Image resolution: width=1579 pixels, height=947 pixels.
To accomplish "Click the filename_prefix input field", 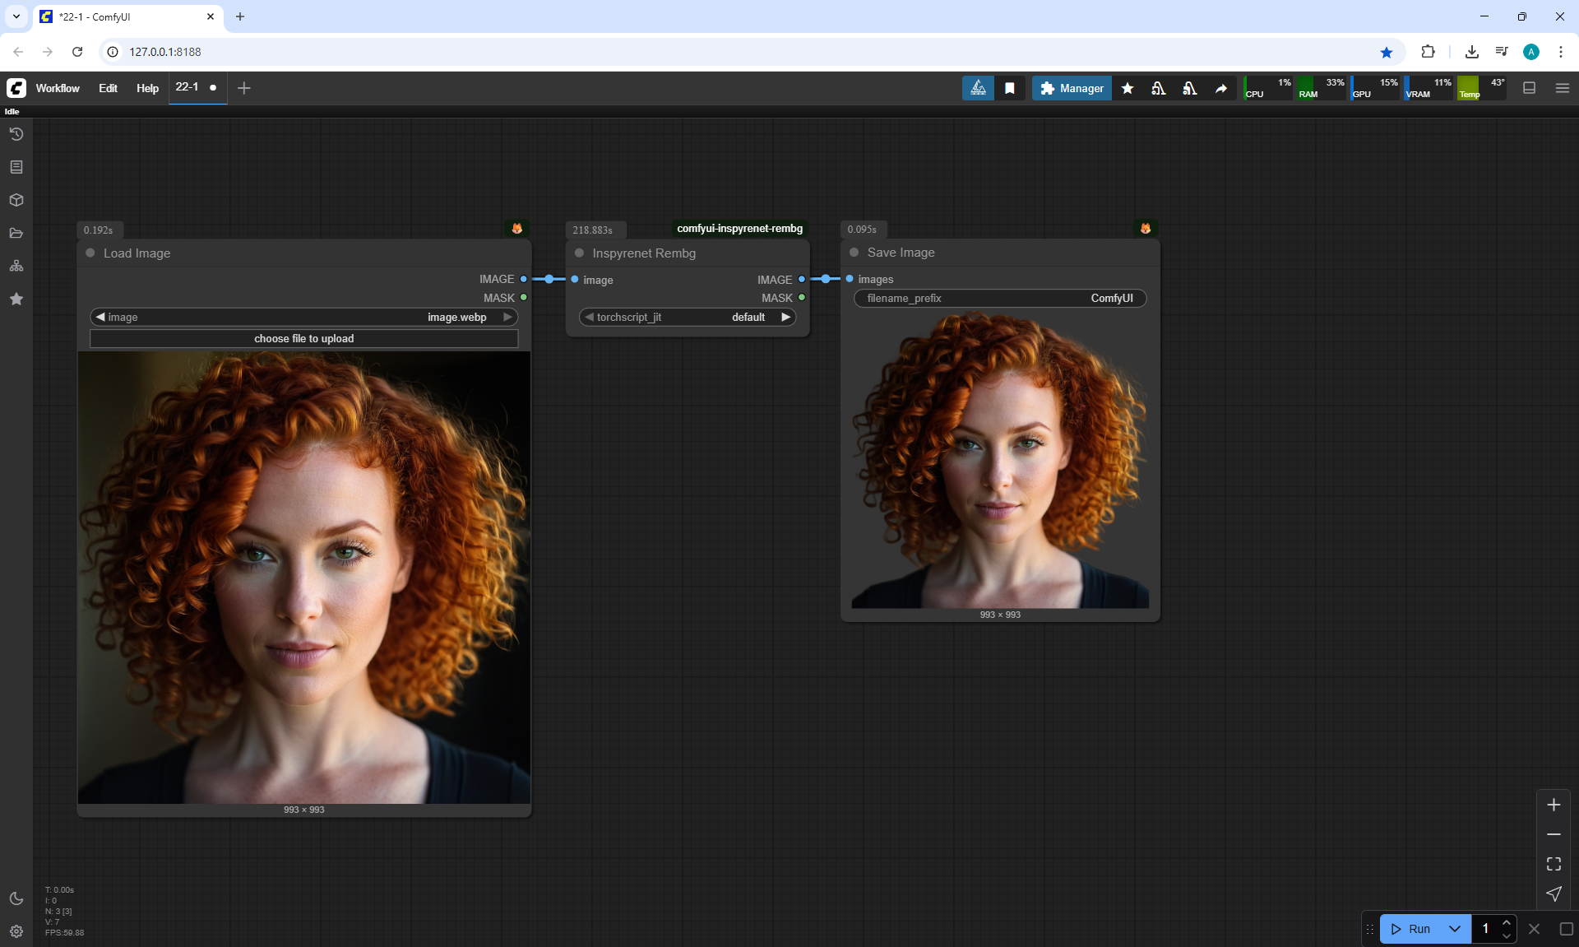I will [1000, 298].
